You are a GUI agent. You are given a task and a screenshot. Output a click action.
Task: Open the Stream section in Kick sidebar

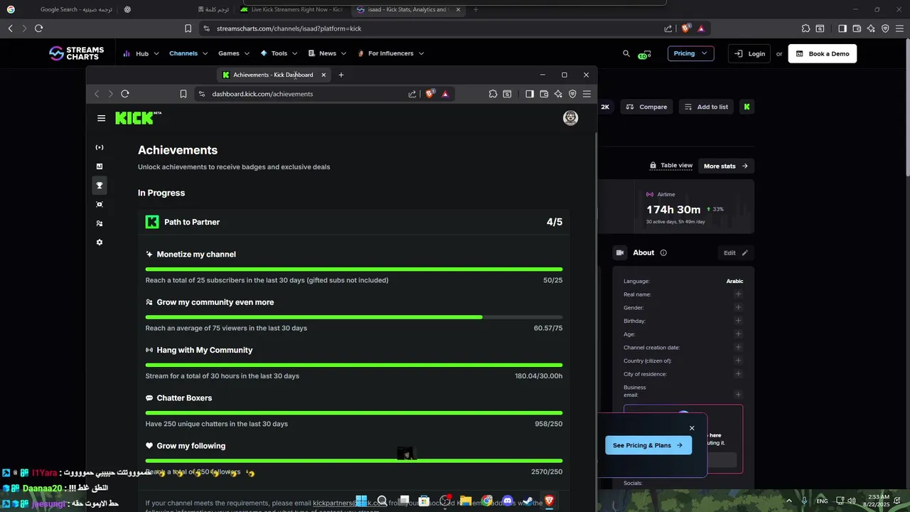click(x=100, y=148)
